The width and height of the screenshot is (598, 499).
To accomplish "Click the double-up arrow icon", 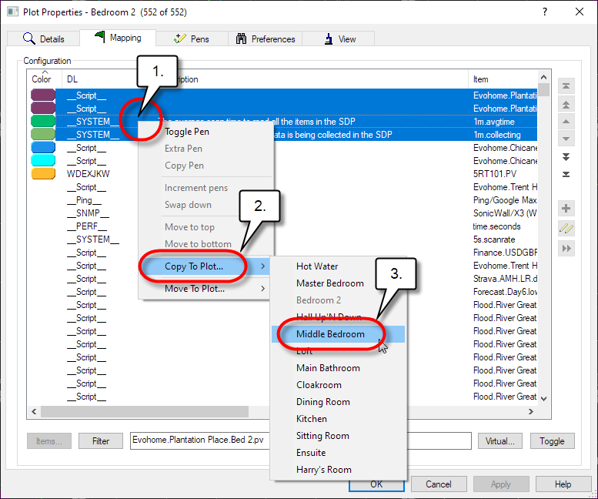I will 566,104.
